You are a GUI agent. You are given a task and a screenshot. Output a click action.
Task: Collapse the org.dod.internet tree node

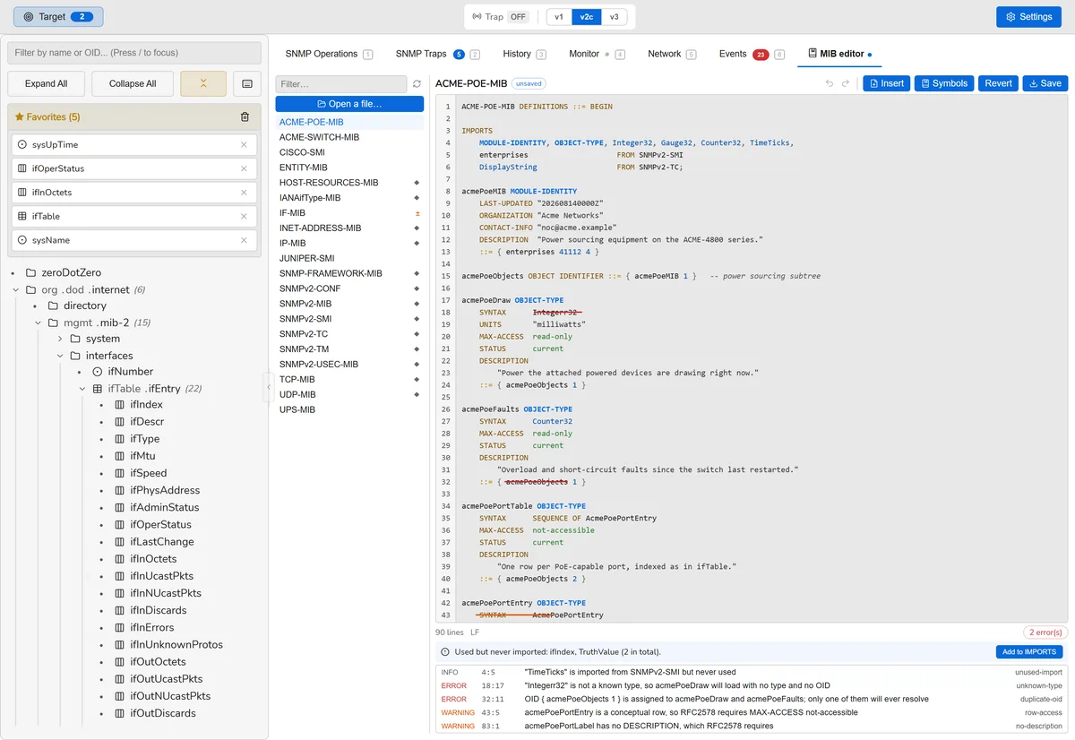[16, 290]
